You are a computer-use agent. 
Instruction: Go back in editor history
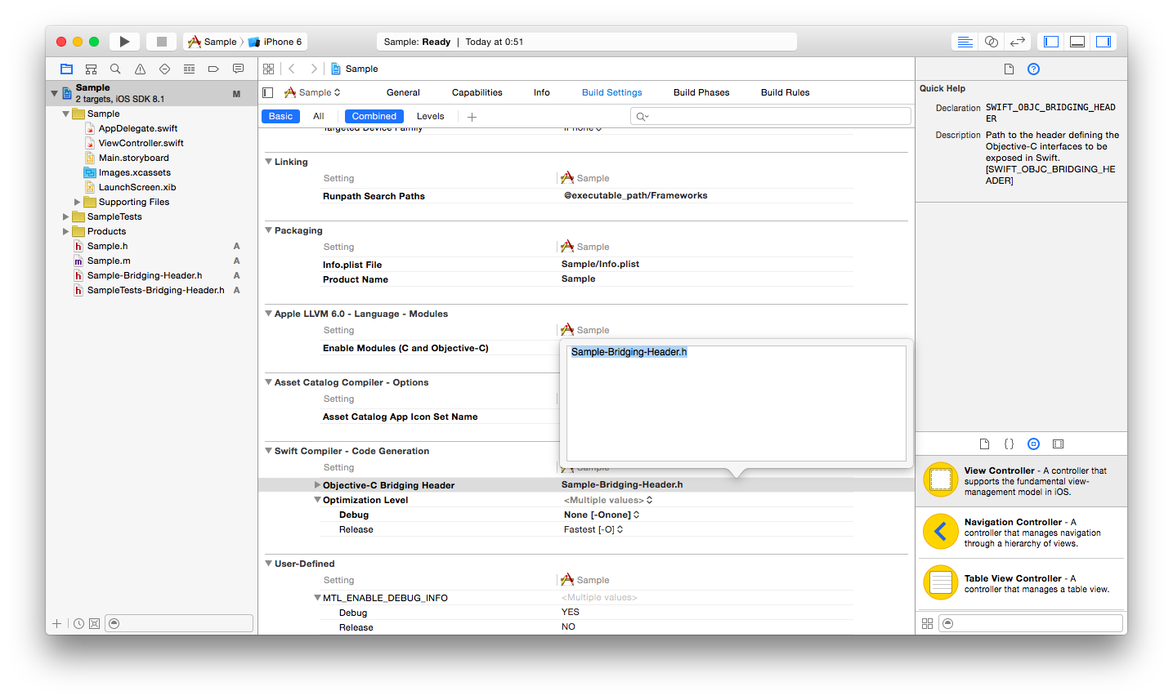click(x=292, y=69)
